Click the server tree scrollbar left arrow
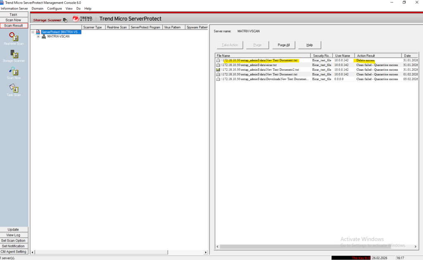423x260 pixels. [33, 252]
